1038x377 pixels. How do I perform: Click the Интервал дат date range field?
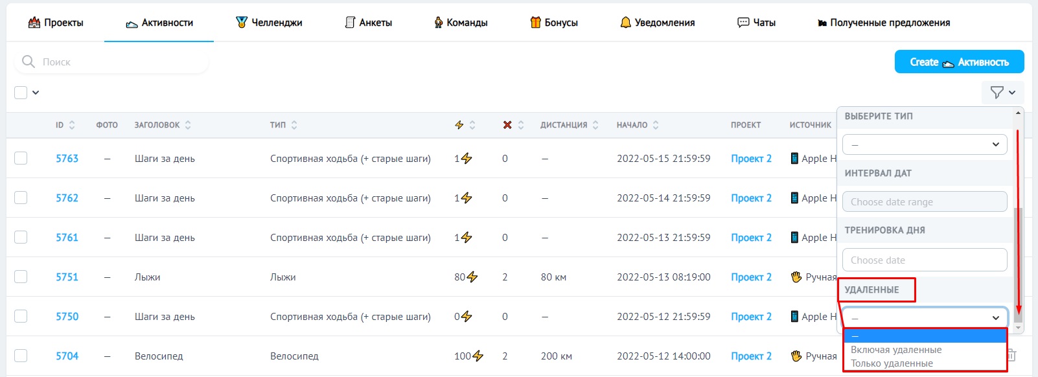click(x=925, y=201)
